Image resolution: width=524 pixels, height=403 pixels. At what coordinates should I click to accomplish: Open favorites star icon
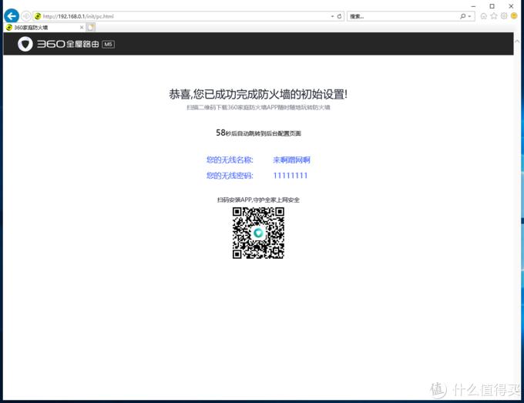(494, 16)
